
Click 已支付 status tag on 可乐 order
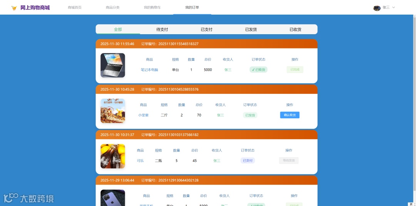[x=248, y=161]
